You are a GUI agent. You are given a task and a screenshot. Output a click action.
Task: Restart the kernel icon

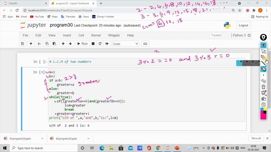click(100, 44)
